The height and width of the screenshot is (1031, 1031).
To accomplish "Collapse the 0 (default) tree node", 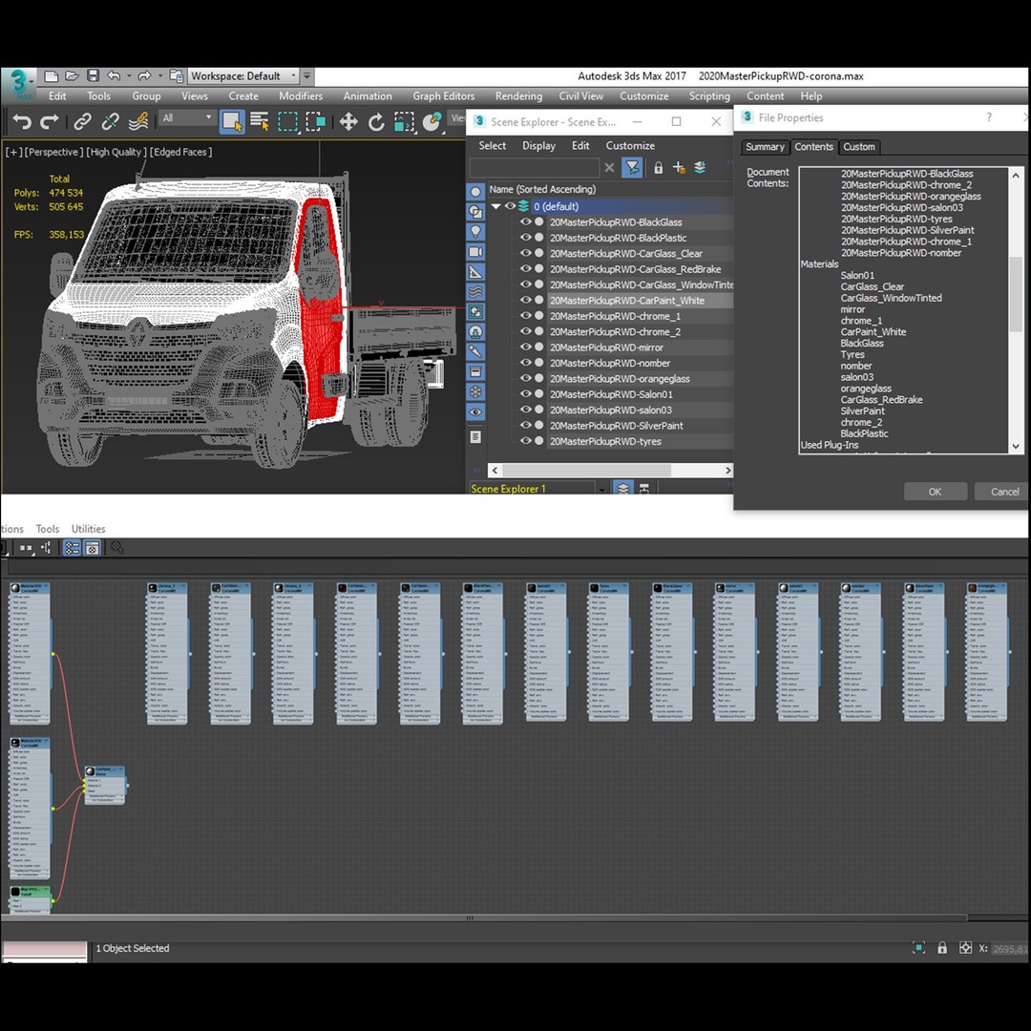I will pos(495,206).
